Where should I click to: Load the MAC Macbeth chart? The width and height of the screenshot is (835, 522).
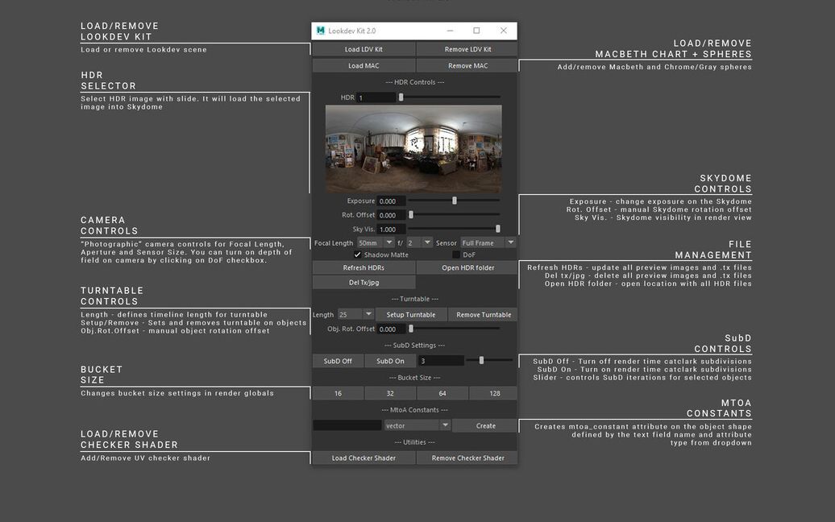363,64
